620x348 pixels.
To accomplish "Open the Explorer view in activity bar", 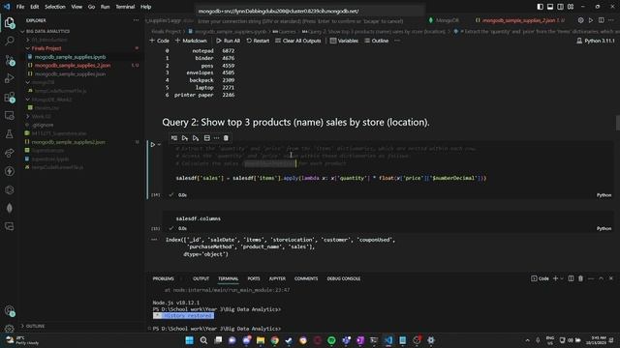I will pos(9,22).
